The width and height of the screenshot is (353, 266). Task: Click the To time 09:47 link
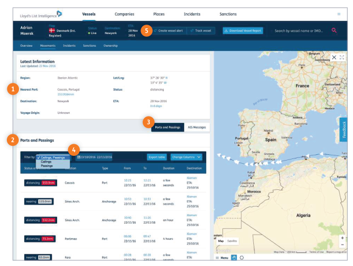pos(147,237)
